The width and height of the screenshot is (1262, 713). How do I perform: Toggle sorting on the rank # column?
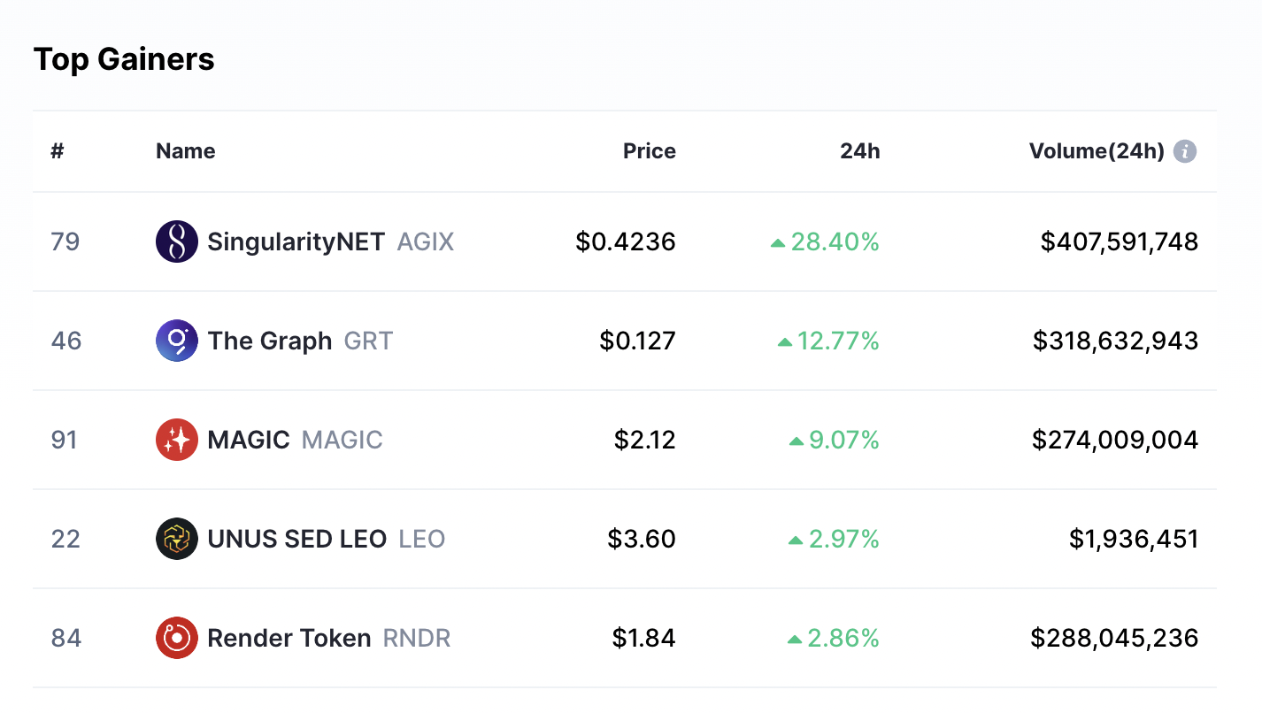(x=57, y=151)
